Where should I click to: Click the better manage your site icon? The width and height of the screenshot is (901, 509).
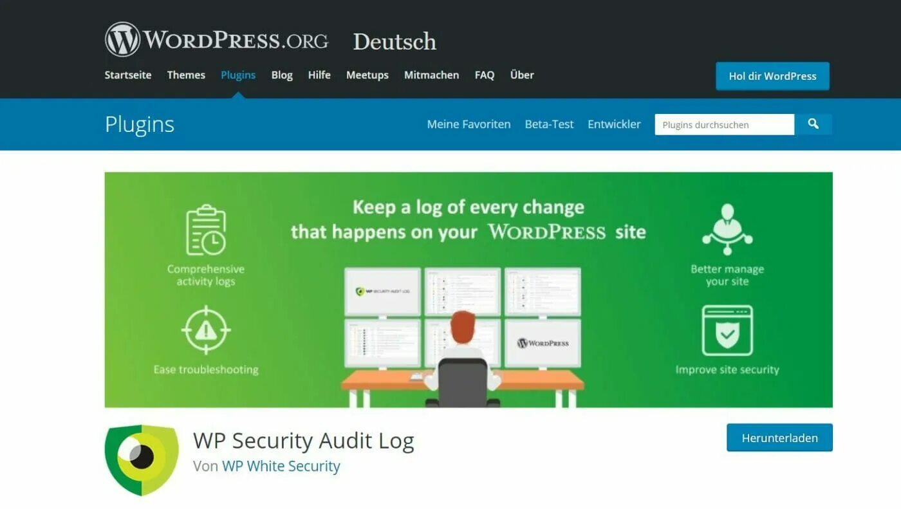coord(727,229)
